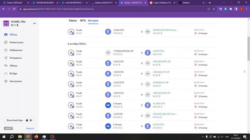Screen dimensions: 250x140
Task: Click the trade icon of the 17:07 transaction
Action: pyautogui.click(x=71, y=53)
